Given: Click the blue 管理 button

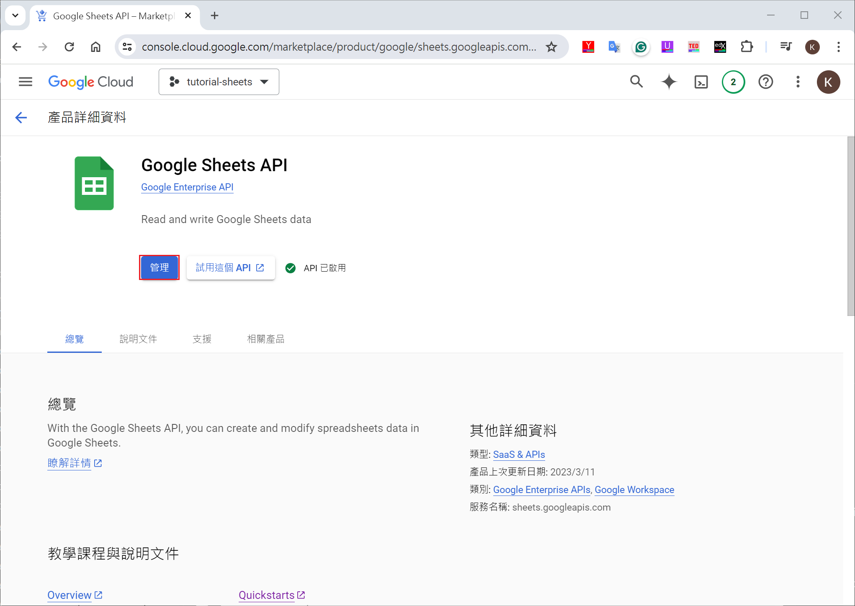Looking at the screenshot, I should (x=159, y=267).
